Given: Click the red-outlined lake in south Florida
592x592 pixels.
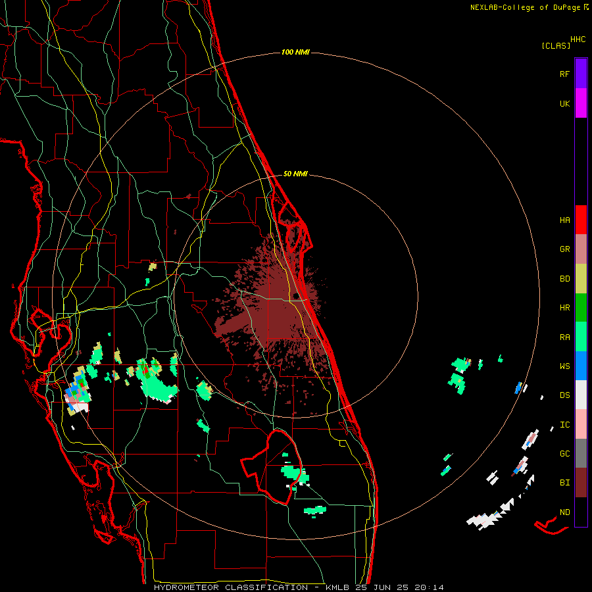Looking at the screenshot, I should pos(272,468).
